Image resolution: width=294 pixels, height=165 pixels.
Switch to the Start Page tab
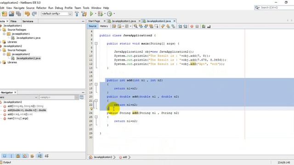click(94, 21)
